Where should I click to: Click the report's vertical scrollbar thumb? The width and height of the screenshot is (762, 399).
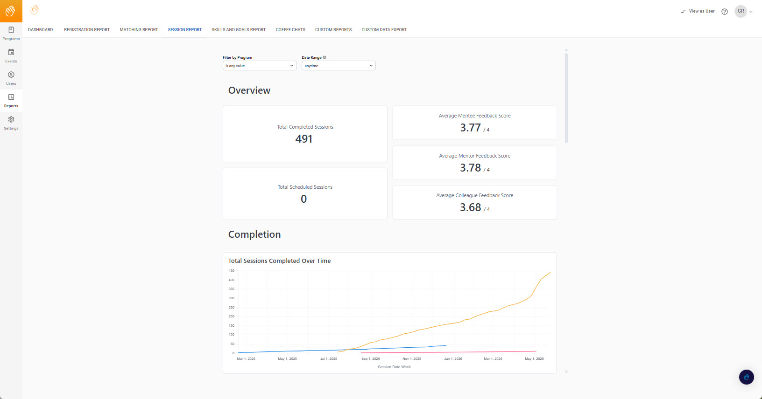coord(566,98)
